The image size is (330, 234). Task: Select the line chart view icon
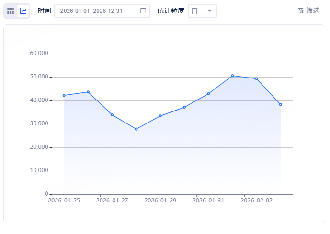23,11
